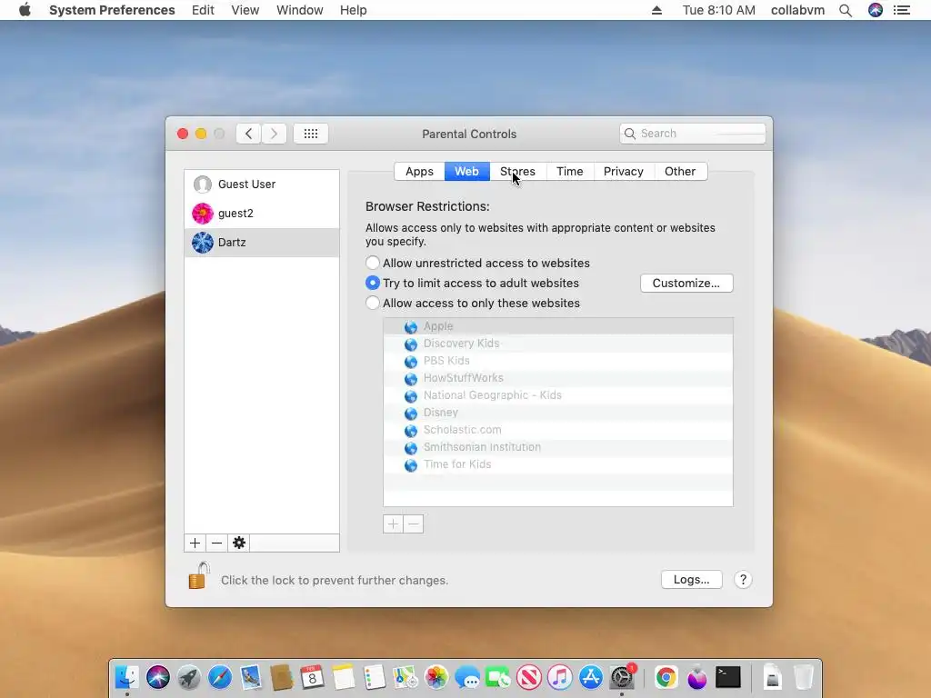Open Launchpad in the Dock
Screen dimensions: 931x698
coord(189,677)
